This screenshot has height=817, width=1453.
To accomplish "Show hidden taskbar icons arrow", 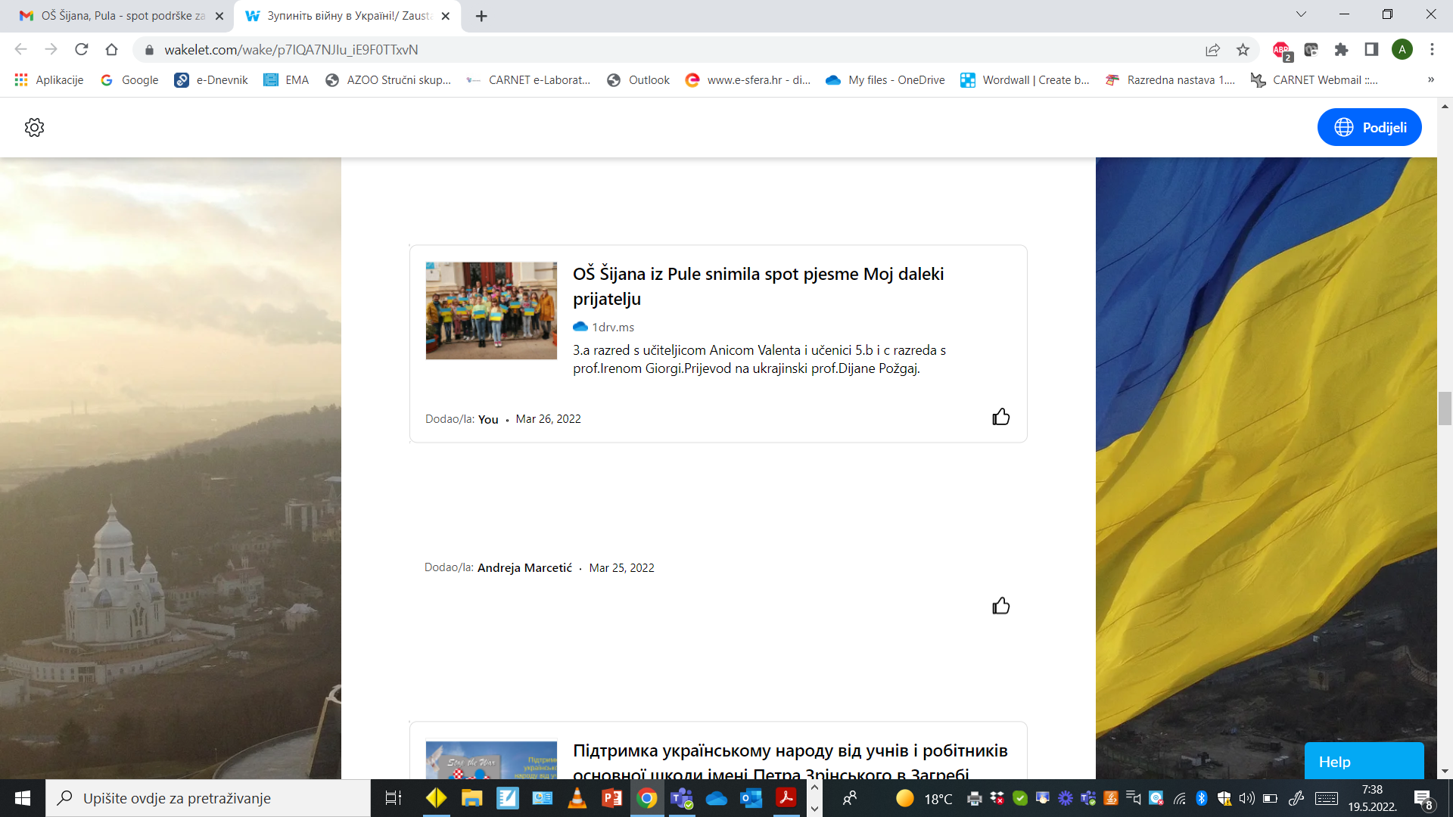I will point(814,787).
